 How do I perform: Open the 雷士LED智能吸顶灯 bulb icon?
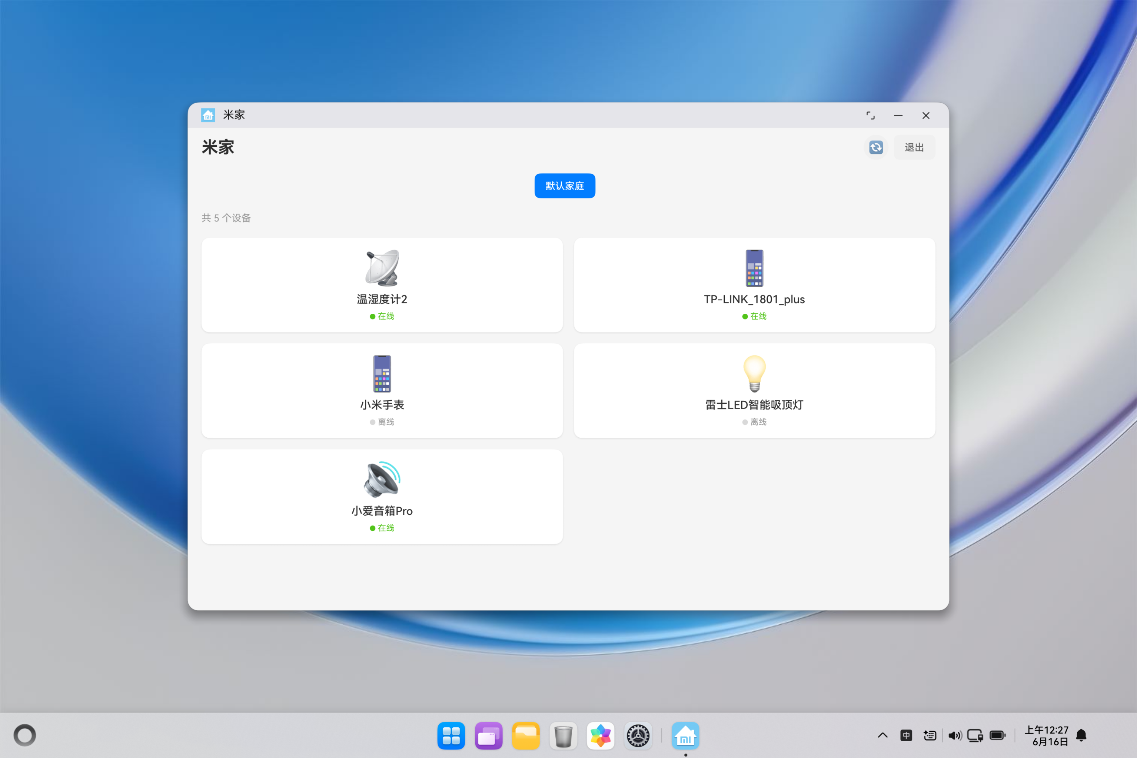pyautogui.click(x=754, y=374)
